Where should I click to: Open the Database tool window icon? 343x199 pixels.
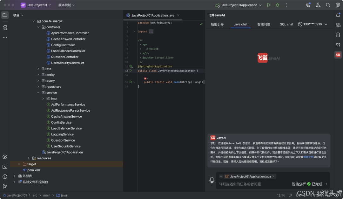(338, 35)
